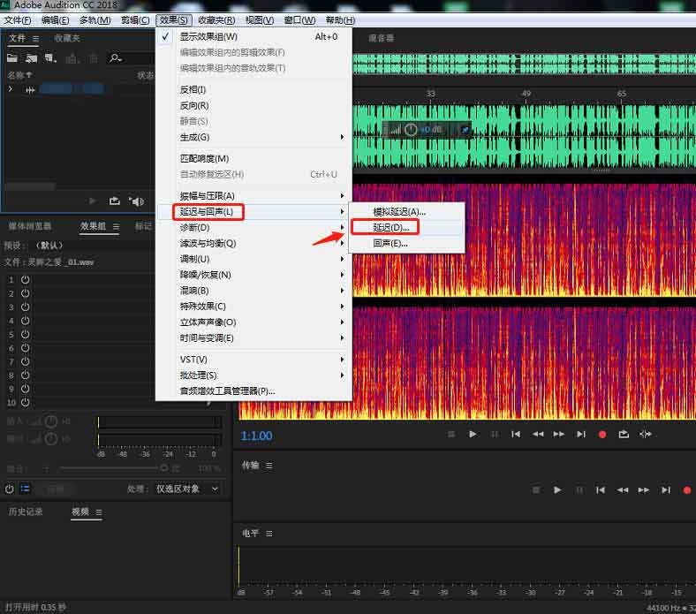This screenshot has width=696, height=614.
Task: Open the 媒体浏览器 tab
Action: pos(30,226)
